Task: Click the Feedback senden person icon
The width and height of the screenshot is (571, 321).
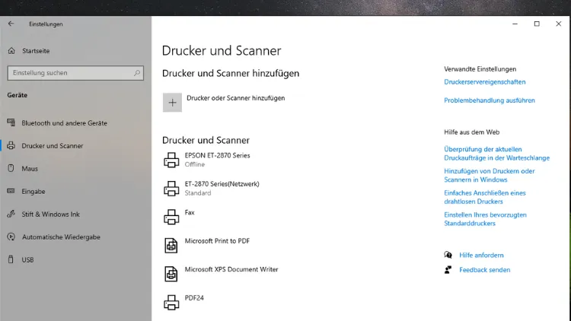Action: point(448,270)
